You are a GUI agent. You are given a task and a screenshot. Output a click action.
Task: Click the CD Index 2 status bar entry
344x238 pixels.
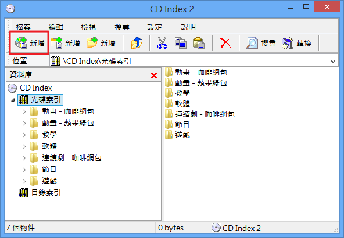coord(236,228)
